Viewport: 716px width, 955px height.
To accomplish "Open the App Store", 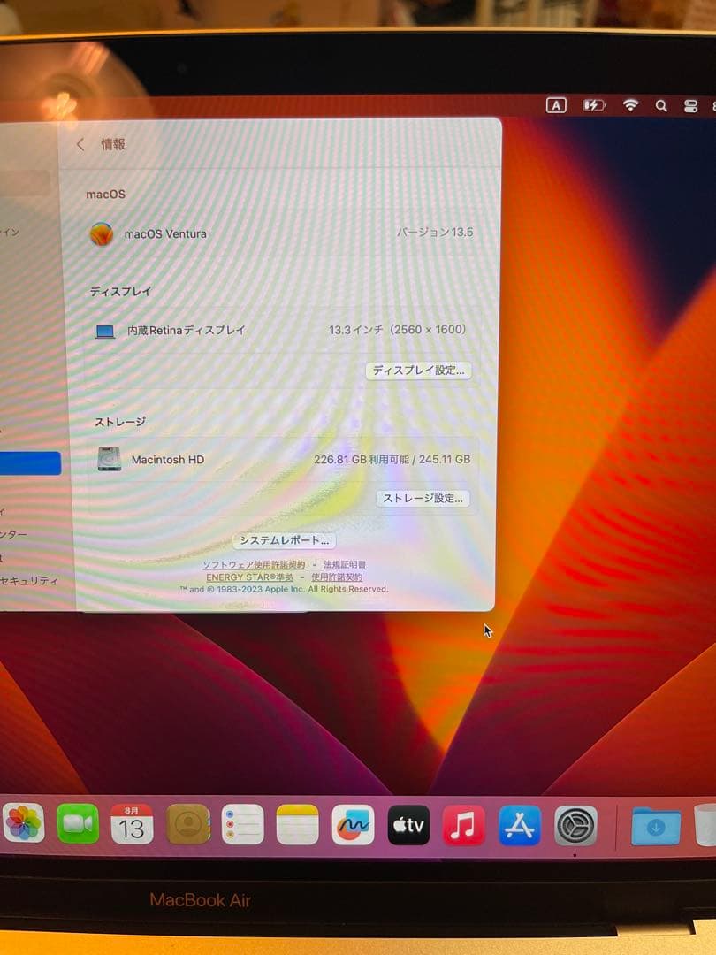I will [519, 826].
